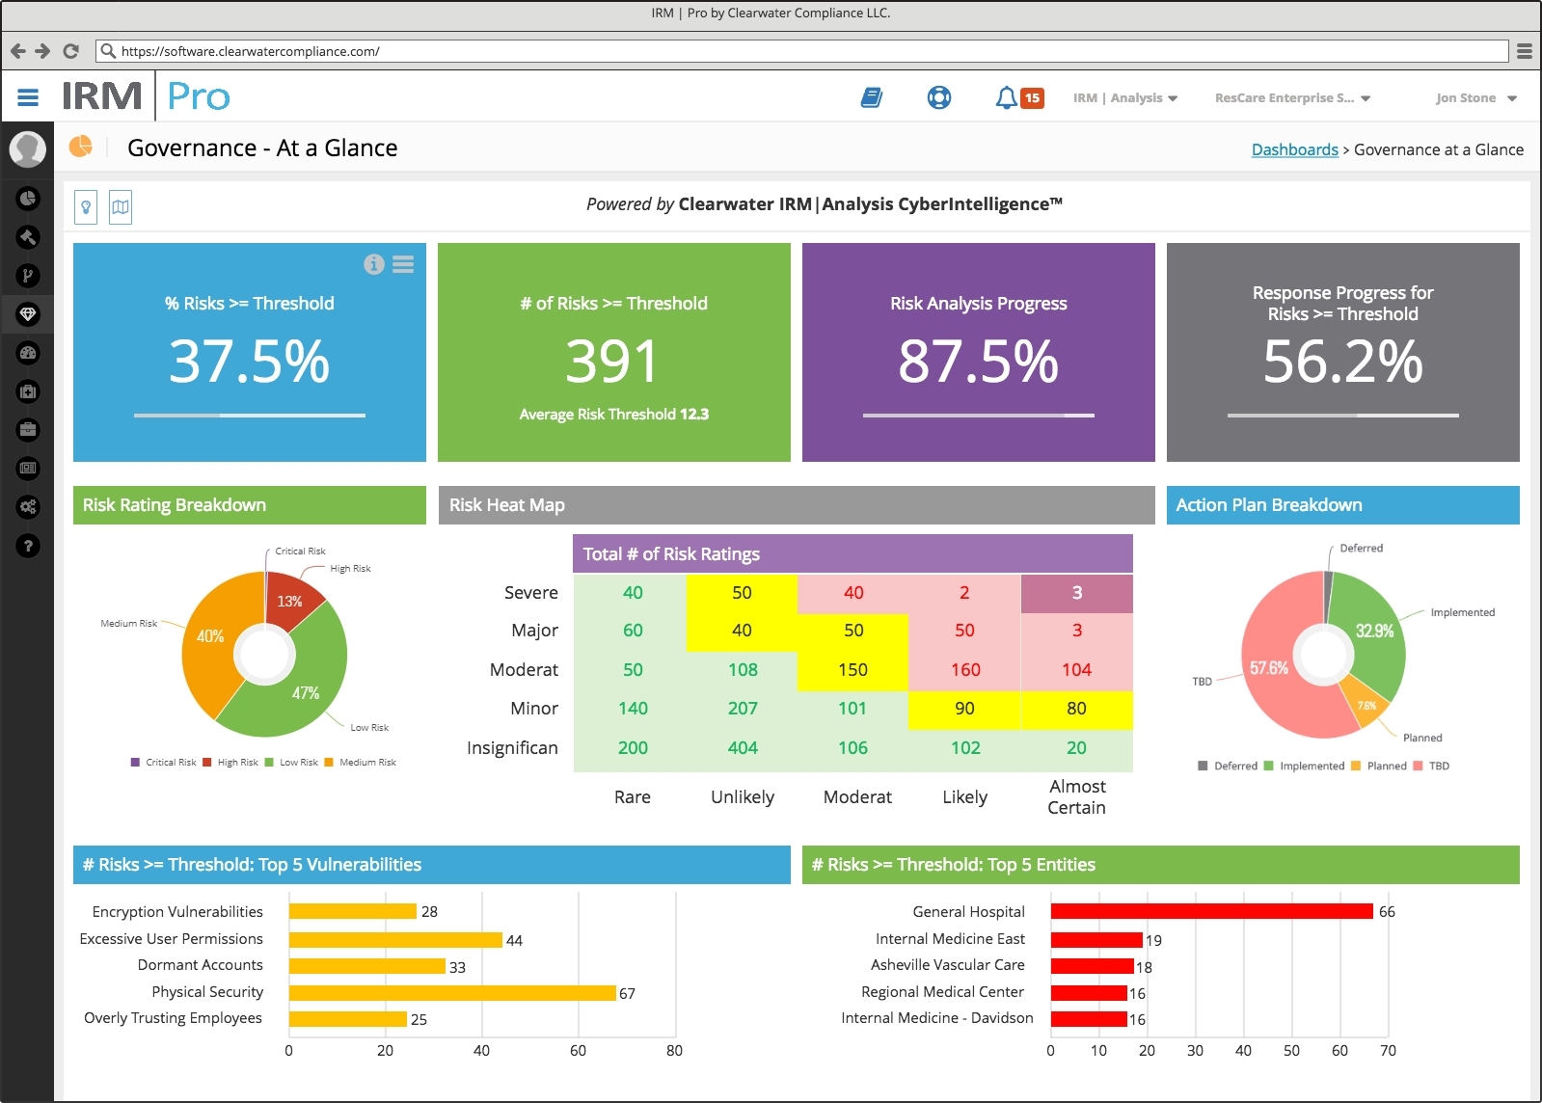Open the help question mark icon
The image size is (1542, 1103).
click(28, 546)
